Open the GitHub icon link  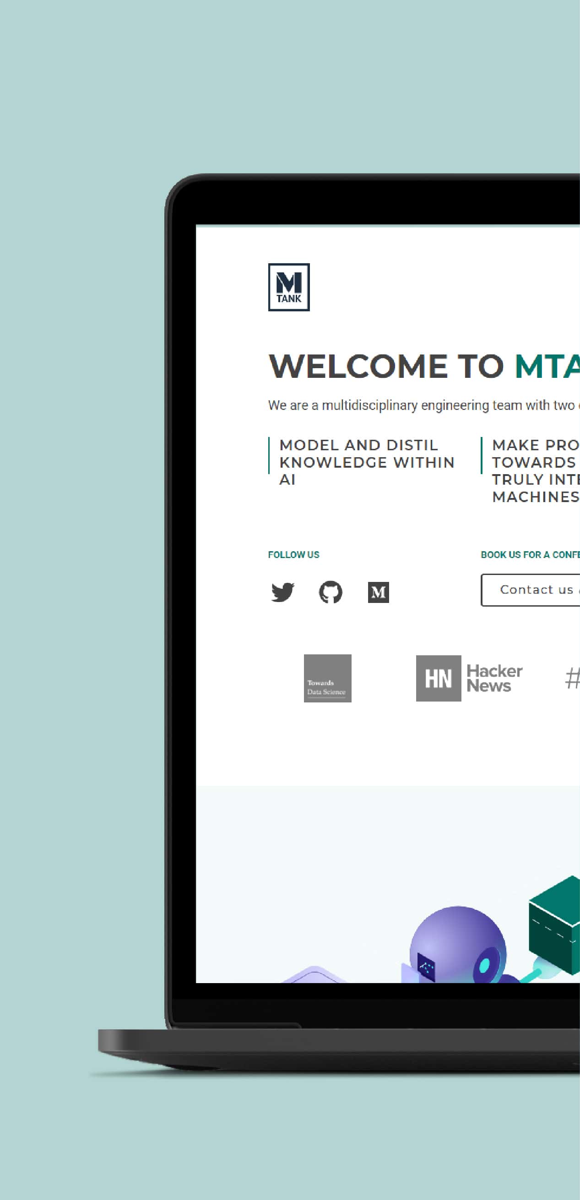(331, 592)
